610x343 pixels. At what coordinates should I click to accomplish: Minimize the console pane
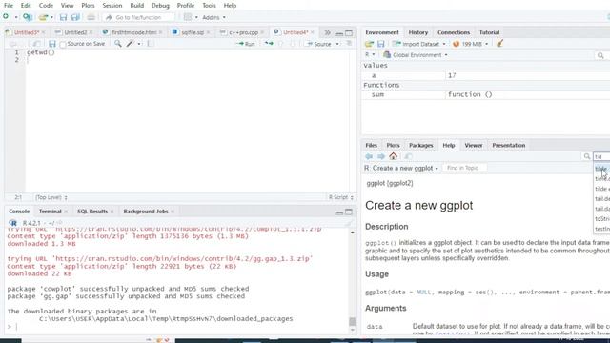coord(339,212)
